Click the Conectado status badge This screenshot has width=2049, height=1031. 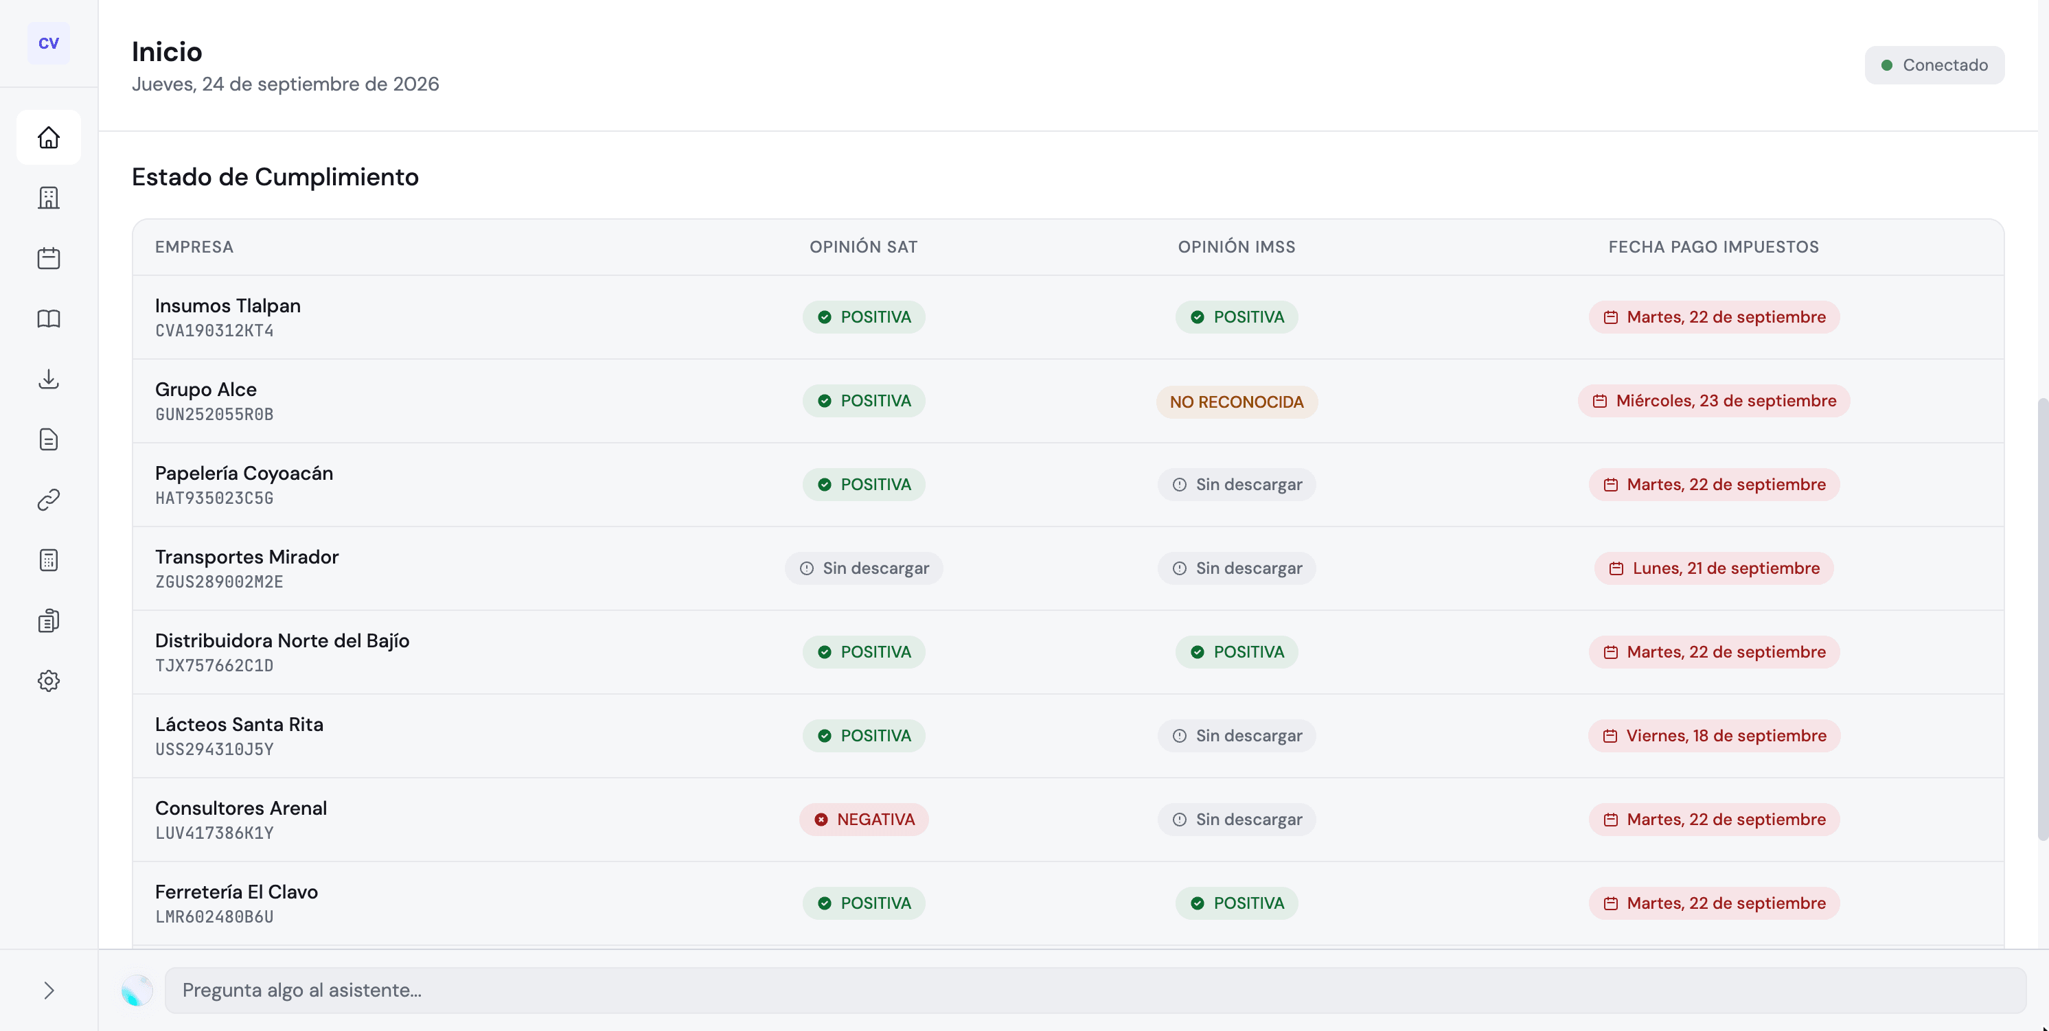[1934, 65]
